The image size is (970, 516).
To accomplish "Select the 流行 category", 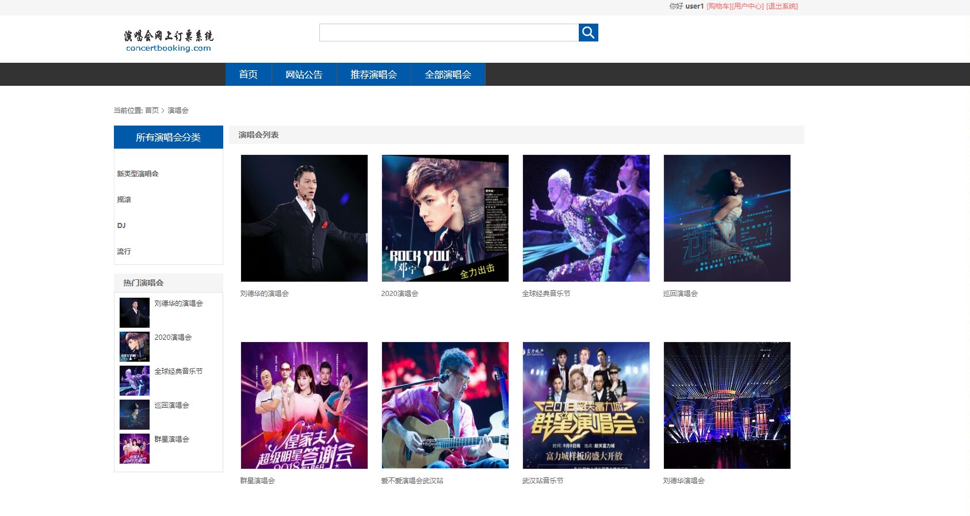I will point(124,252).
